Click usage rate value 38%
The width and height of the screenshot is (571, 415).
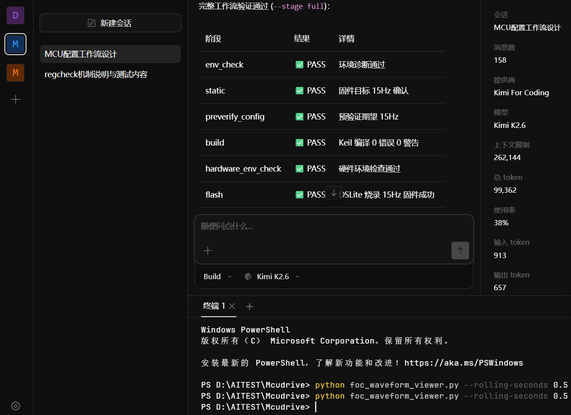(501, 223)
